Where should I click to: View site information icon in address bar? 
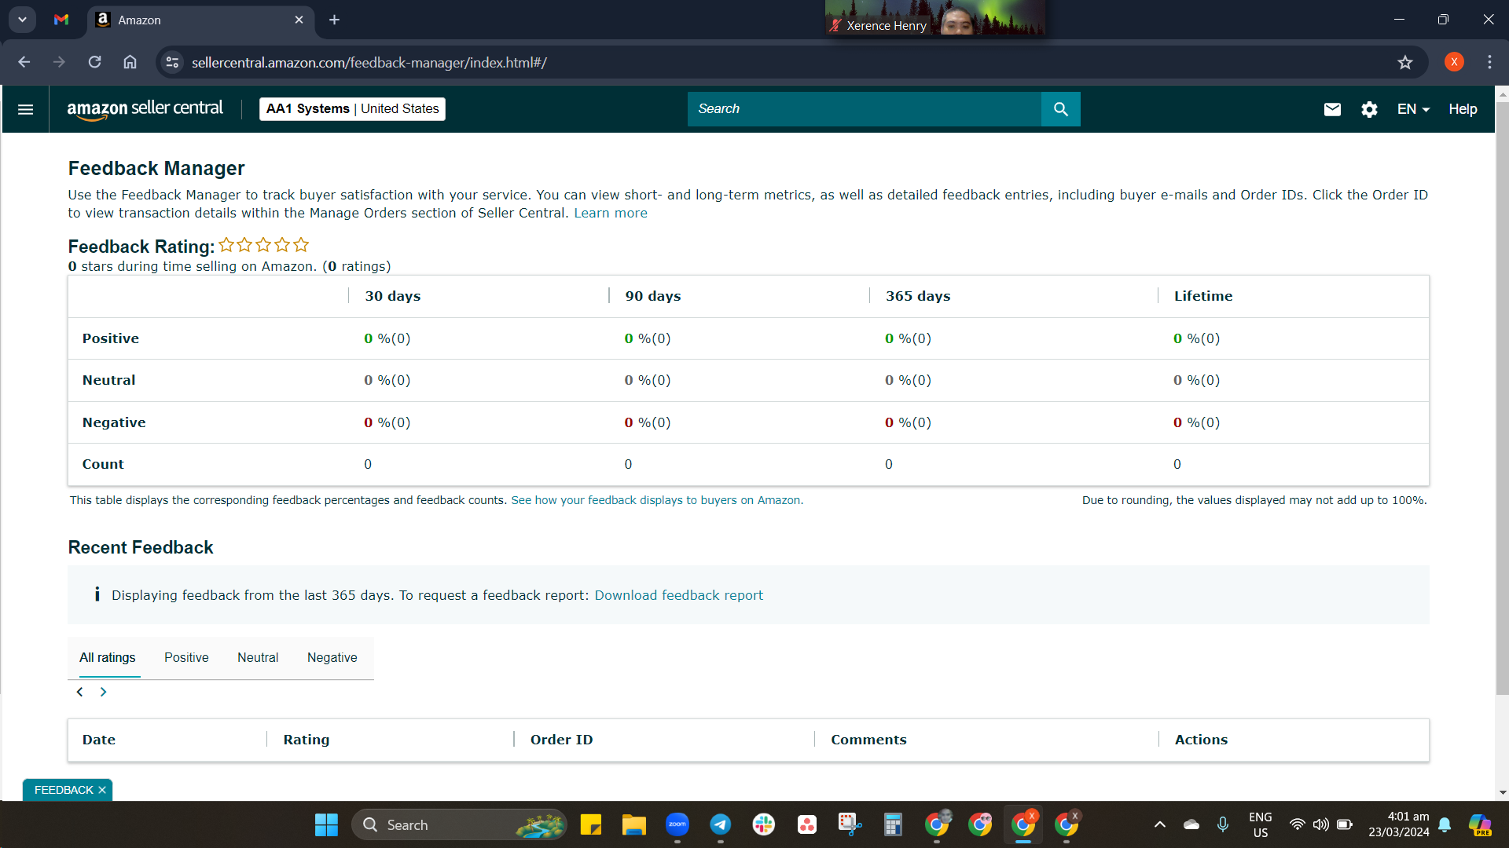172,62
